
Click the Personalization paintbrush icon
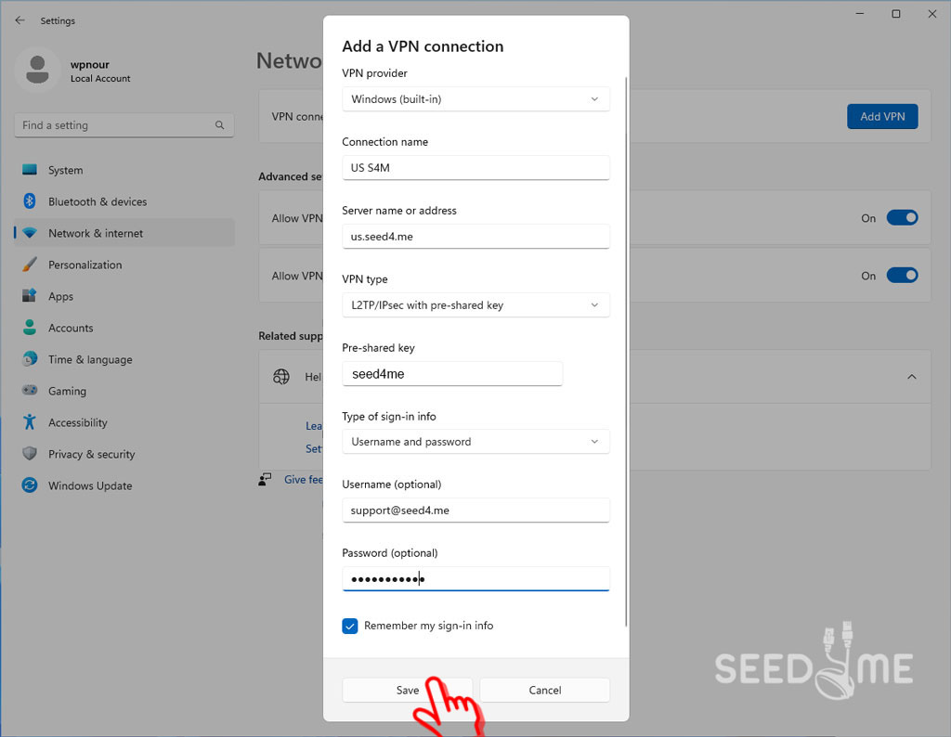click(x=29, y=265)
